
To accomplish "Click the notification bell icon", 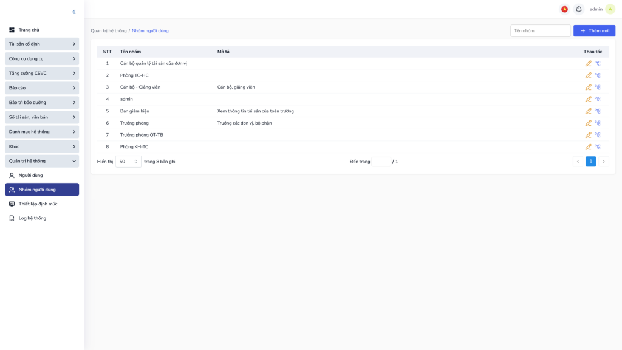I will [x=579, y=9].
